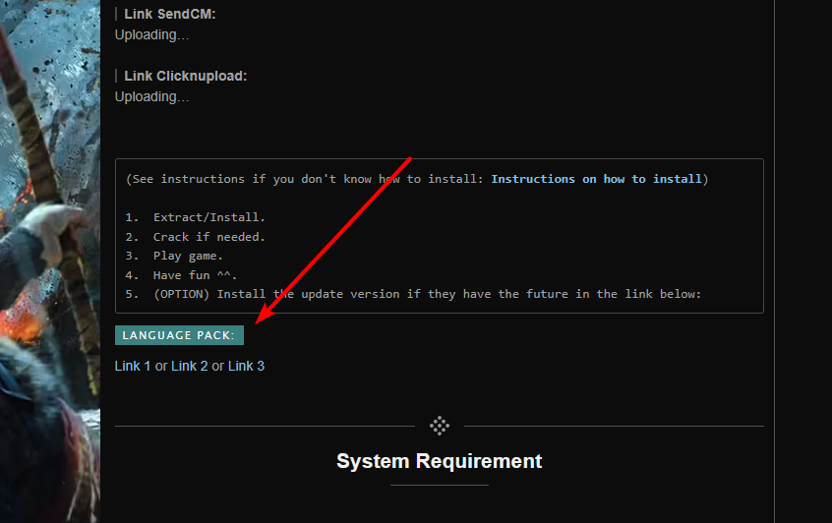Click the diamond ornament divider icon
Screen dimensions: 832x523
[x=440, y=426]
